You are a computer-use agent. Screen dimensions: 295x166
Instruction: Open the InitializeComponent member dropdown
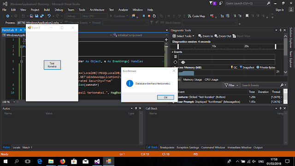click(x=140, y=35)
